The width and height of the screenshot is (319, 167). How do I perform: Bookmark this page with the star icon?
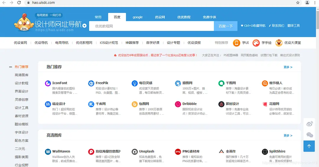click(x=298, y=3)
